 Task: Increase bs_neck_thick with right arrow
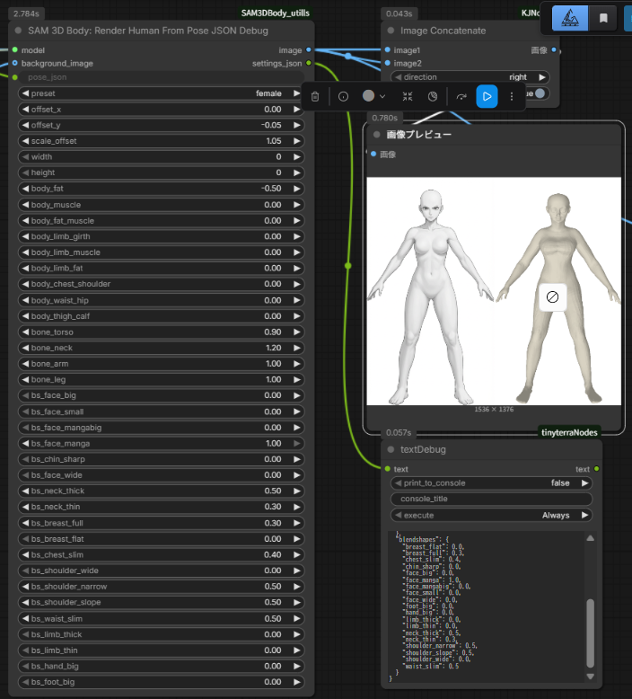(296, 491)
